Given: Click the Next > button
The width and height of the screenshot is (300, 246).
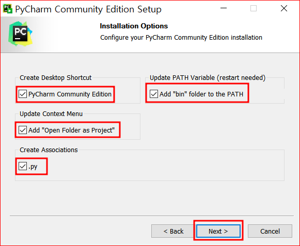Looking at the screenshot, I should click(x=218, y=231).
